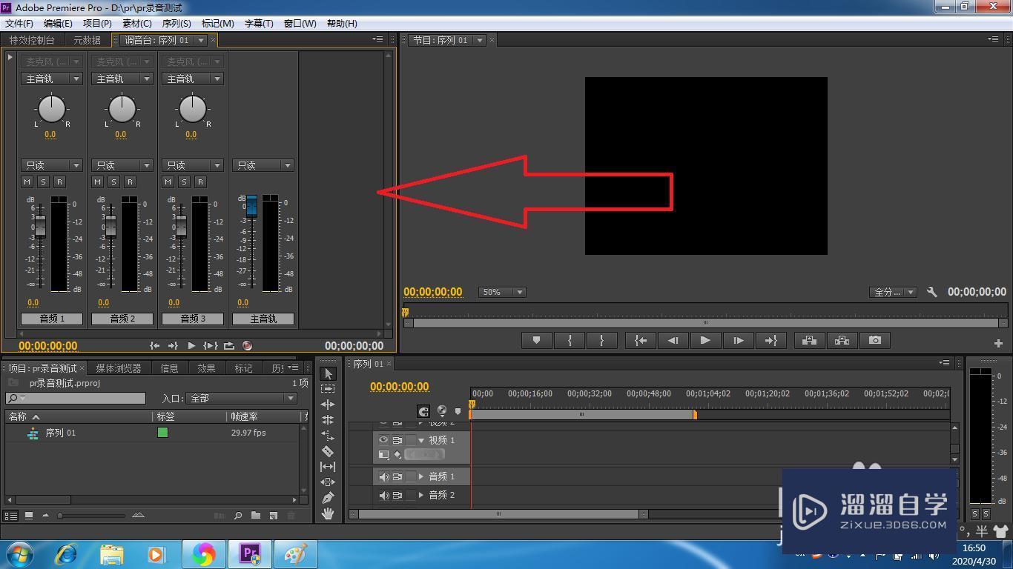
Task: Solo audio track 1 in mixer
Action: click(x=44, y=182)
